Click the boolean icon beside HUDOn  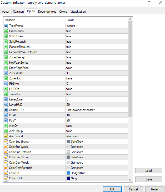[6, 89]
